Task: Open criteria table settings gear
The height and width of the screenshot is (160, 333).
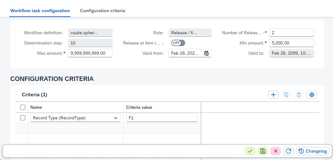Action: [x=312, y=95]
